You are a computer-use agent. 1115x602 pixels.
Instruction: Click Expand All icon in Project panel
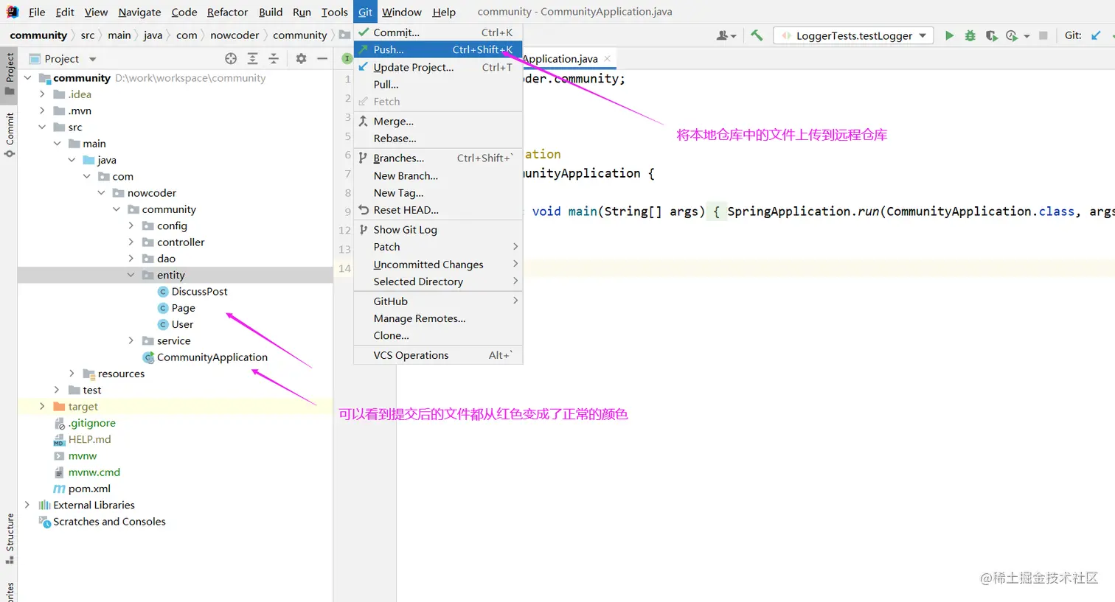[252, 58]
